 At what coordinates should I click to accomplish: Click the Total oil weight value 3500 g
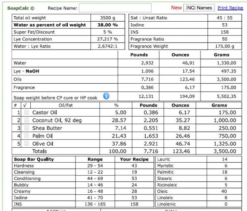[108, 18]
